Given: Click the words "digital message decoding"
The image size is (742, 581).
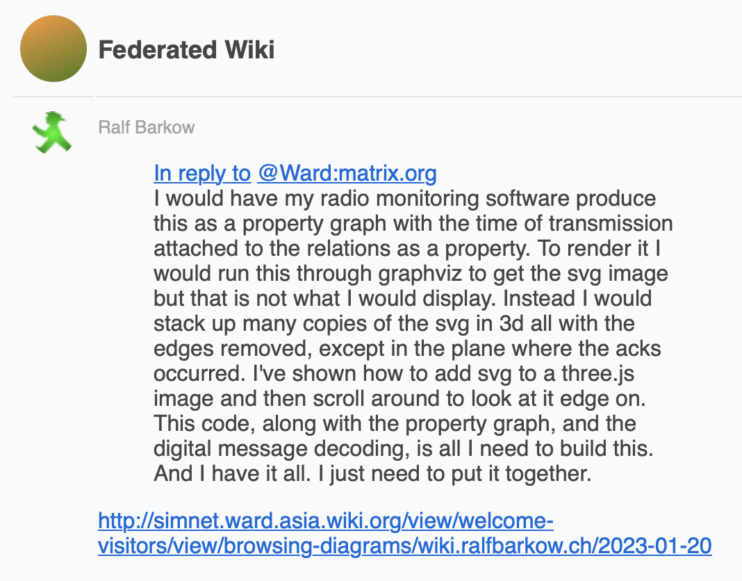Looking at the screenshot, I should pos(281,448).
